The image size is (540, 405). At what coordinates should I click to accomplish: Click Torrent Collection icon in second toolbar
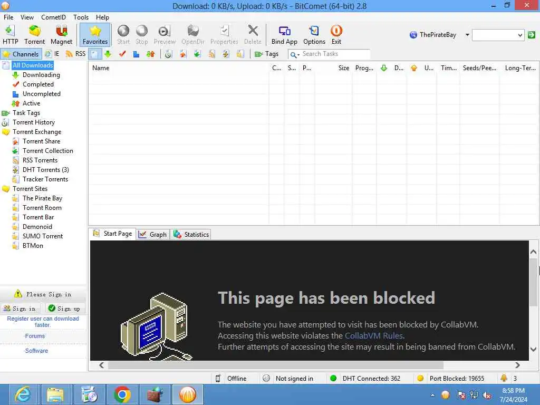coord(197,54)
